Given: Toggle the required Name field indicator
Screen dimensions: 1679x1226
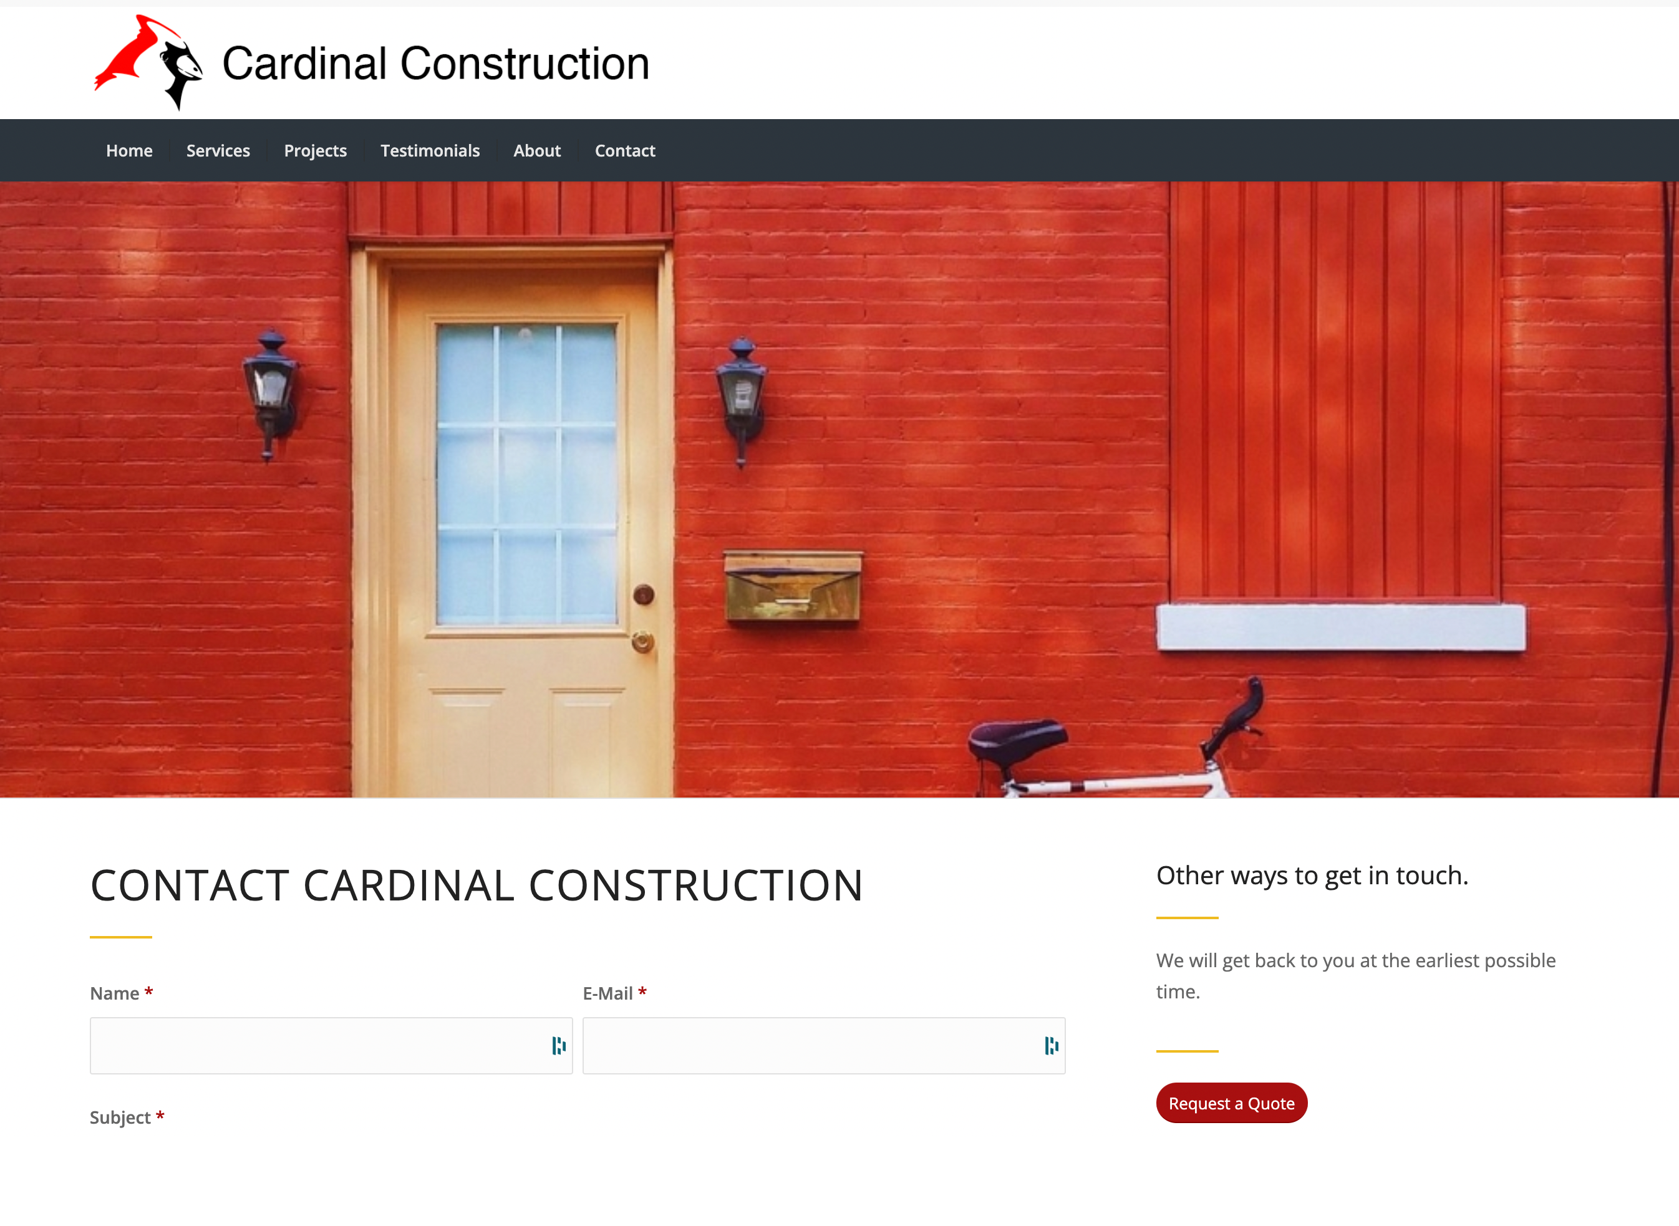Looking at the screenshot, I should click(x=147, y=993).
